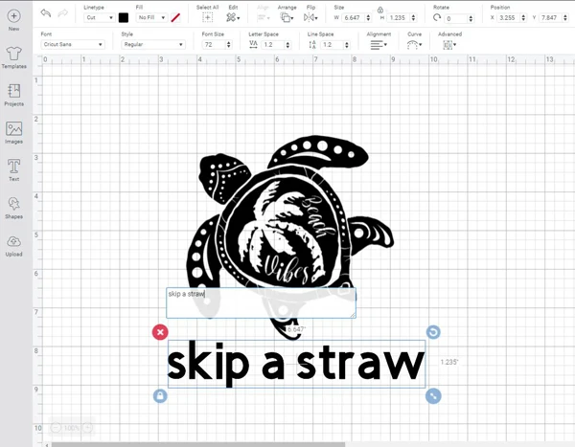
Task: Click the Rotate icon in toolbar
Action: pyautogui.click(x=436, y=17)
